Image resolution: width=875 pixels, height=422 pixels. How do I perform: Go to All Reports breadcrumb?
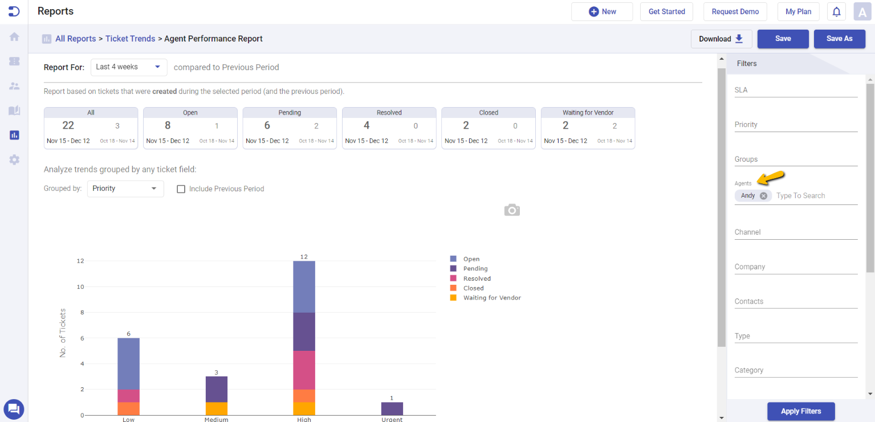coord(75,39)
